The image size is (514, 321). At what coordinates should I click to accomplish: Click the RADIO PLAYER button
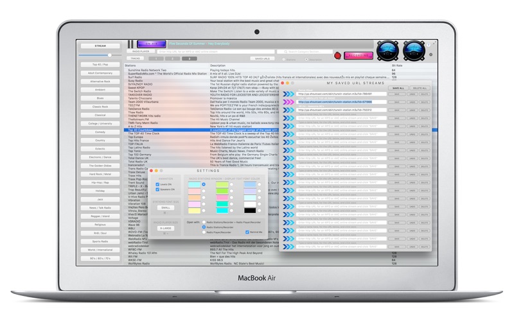click(x=141, y=51)
